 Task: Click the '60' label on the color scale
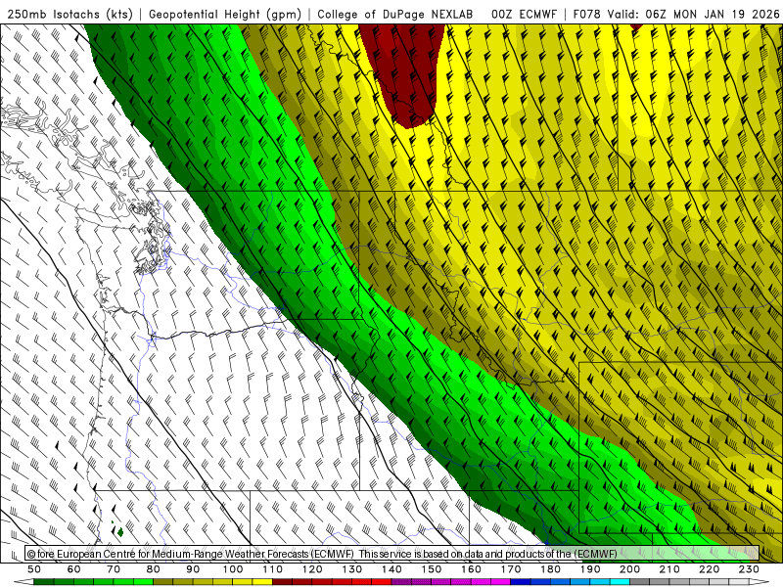pos(73,569)
